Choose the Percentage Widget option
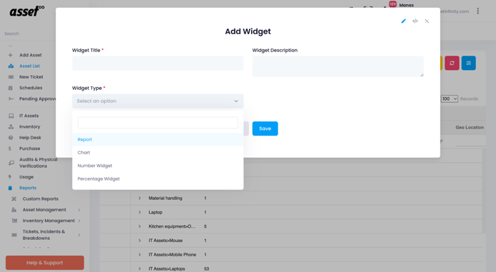This screenshot has height=272, width=496. pos(158,179)
